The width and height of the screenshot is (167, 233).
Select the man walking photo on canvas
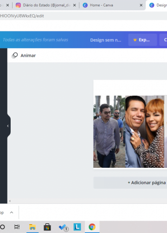(x=109, y=132)
